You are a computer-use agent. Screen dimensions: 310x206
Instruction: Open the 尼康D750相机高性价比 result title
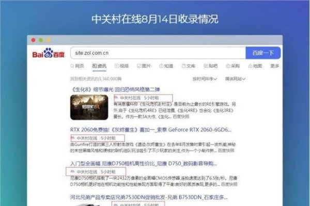pyautogui.click(x=144, y=164)
